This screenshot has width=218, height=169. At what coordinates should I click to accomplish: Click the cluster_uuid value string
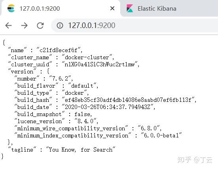click(100, 64)
